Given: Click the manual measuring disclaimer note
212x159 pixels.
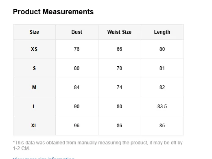Looking at the screenshot, I should tap(98, 146).
